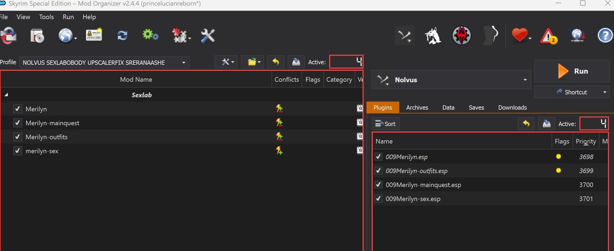Create a mod list backup icon
Image resolution: width=614 pixels, height=251 pixels.
[296, 62]
